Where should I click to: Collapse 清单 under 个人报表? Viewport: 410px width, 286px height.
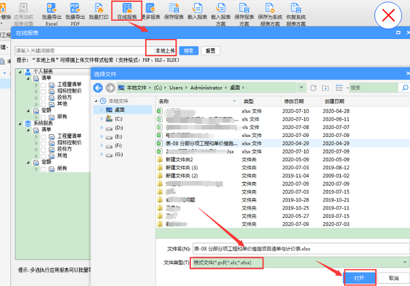pyautogui.click(x=28, y=78)
